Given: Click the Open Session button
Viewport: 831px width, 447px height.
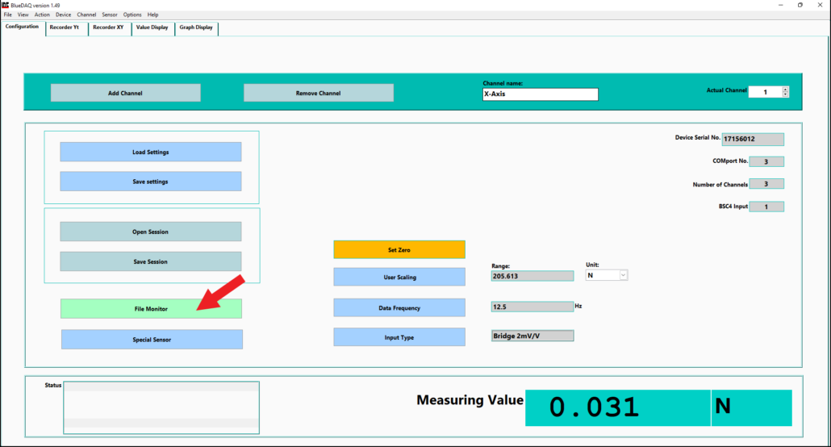Looking at the screenshot, I should pyautogui.click(x=150, y=232).
